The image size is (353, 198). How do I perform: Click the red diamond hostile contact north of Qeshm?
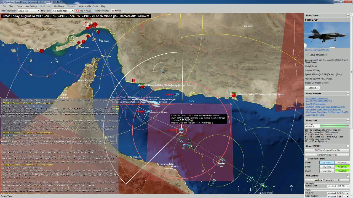tap(88, 36)
